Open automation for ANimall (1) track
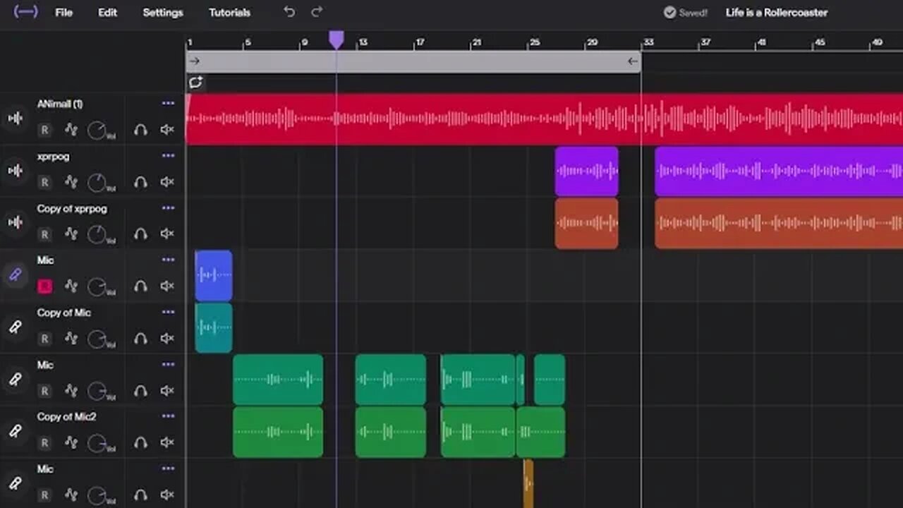This screenshot has height=508, width=903. [71, 130]
